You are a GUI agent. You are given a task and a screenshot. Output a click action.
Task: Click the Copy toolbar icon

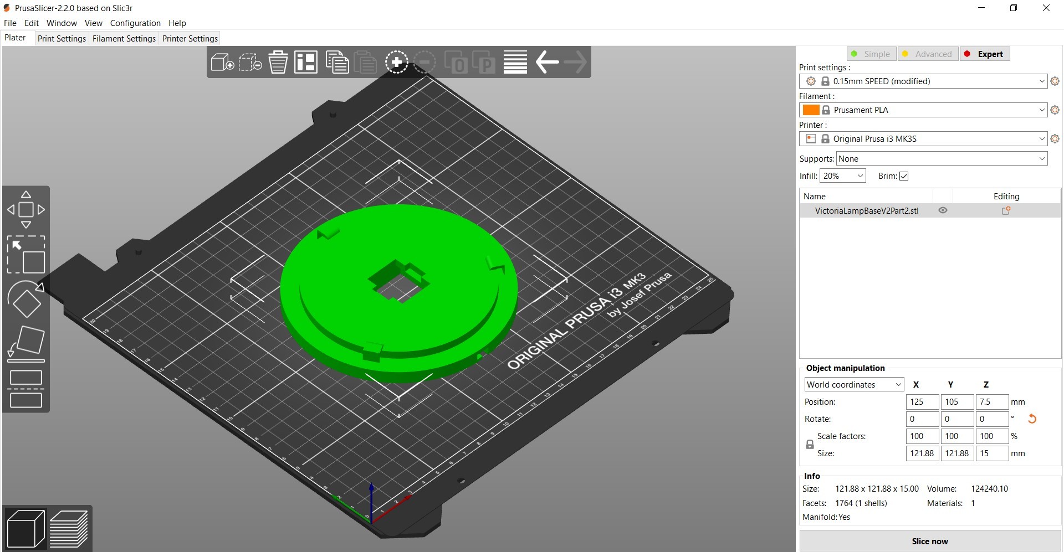point(337,62)
